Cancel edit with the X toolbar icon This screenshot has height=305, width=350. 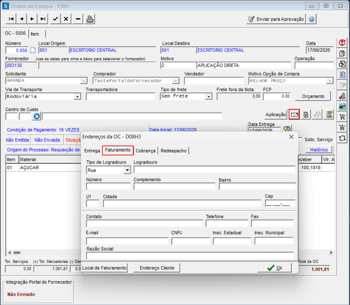pos(66,19)
